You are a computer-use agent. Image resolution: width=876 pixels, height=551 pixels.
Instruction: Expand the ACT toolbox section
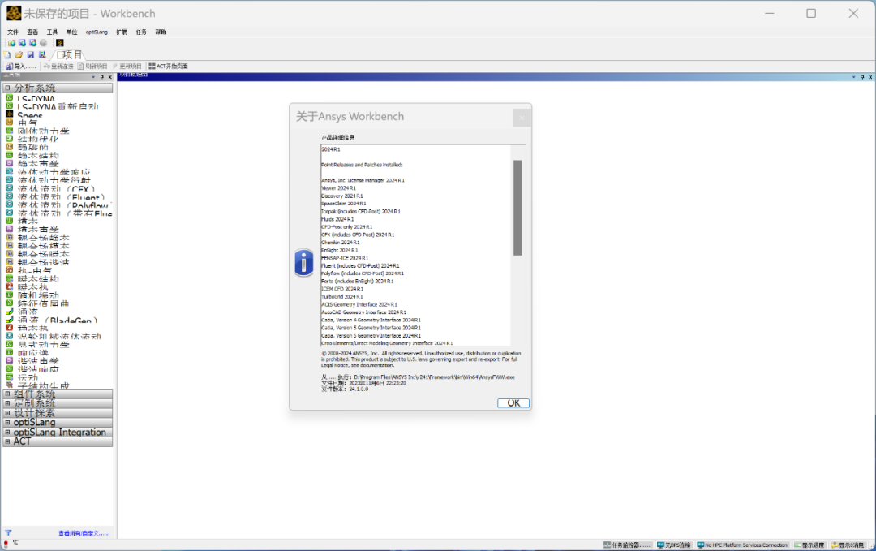7,441
